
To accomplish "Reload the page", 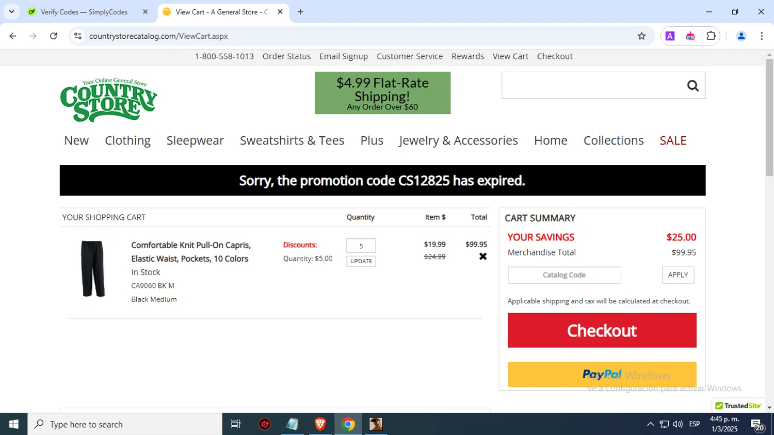I will (x=54, y=36).
